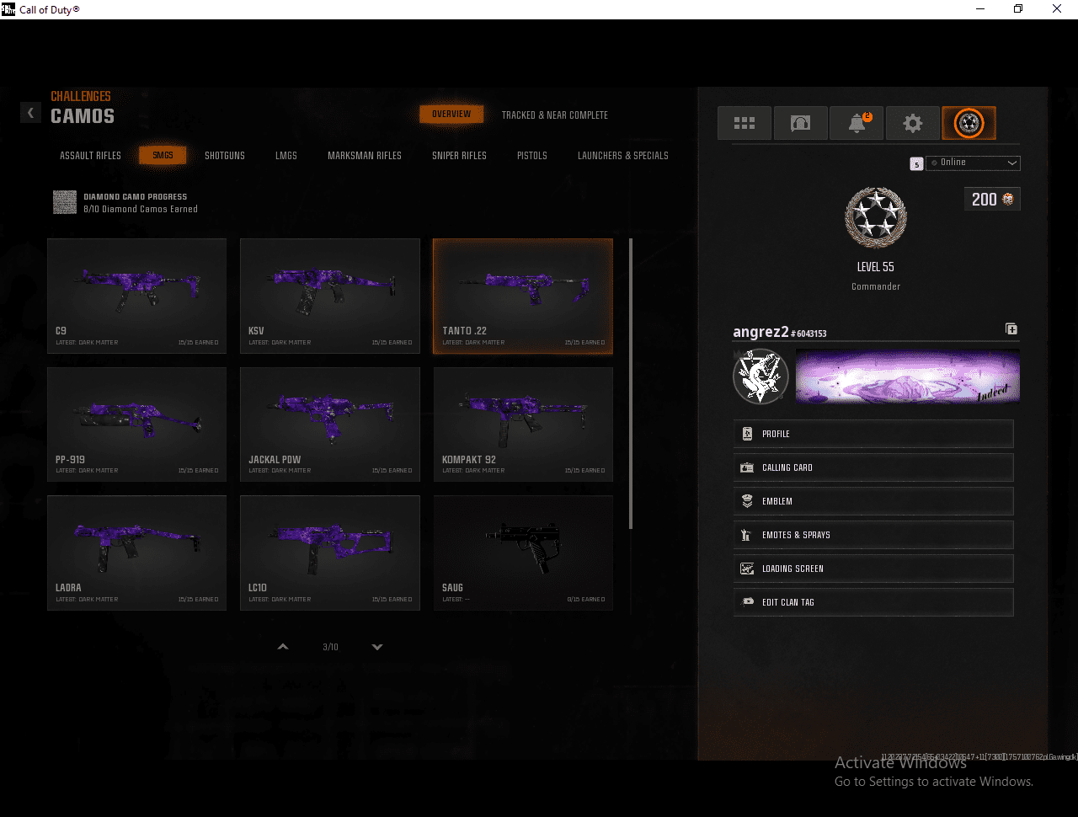Copy the player ID with copy icon

coord(1011,329)
